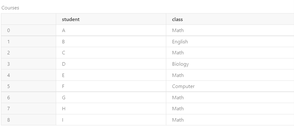
Task: Select the Math cell for student C
Action: (178, 53)
